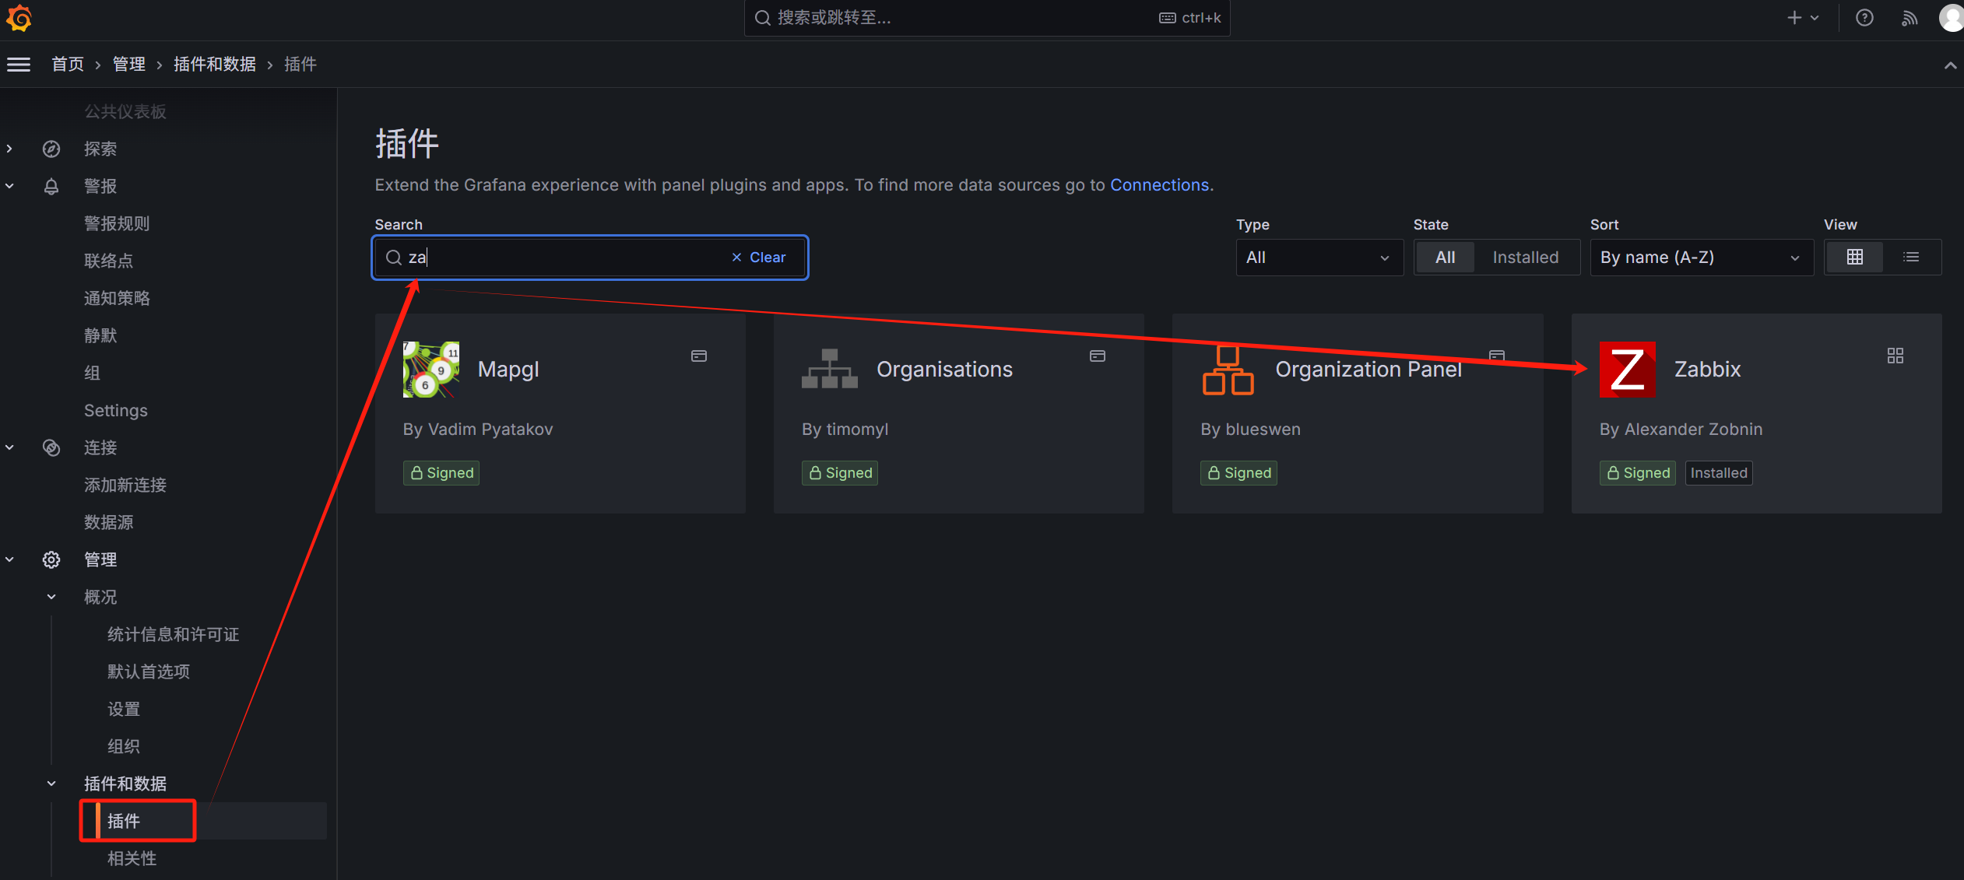Open 警报规则 menu item
The height and width of the screenshot is (880, 1964).
point(117,223)
